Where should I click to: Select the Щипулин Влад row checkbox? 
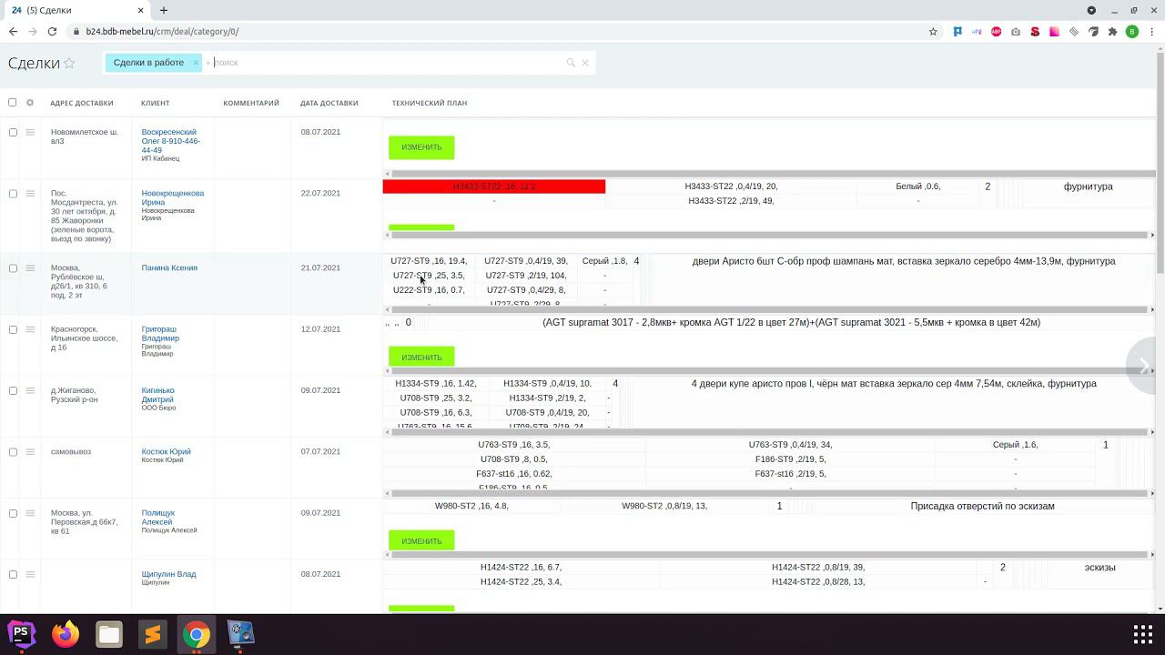point(13,574)
